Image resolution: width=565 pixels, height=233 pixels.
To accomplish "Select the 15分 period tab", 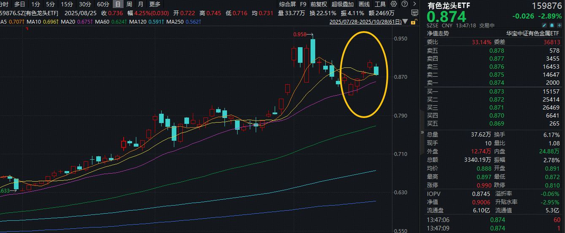I will (x=67, y=4).
